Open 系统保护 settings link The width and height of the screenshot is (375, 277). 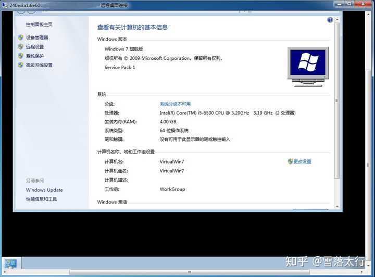point(35,56)
